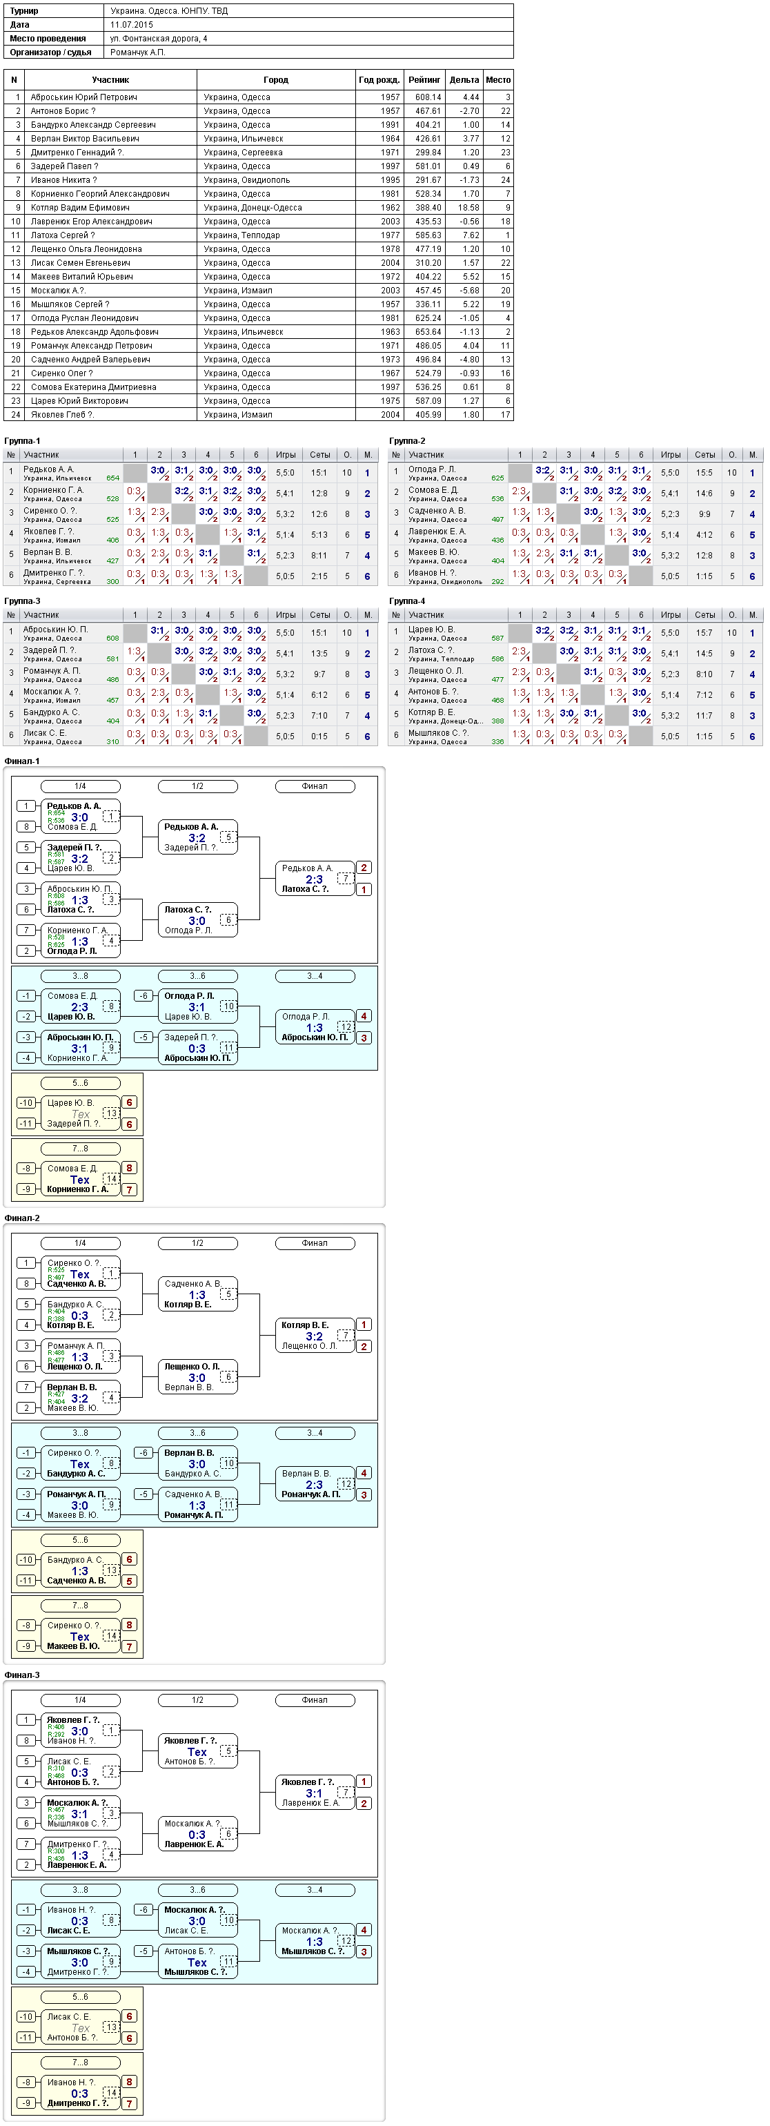Click organizer name Романчук А.П.

[x=138, y=52]
